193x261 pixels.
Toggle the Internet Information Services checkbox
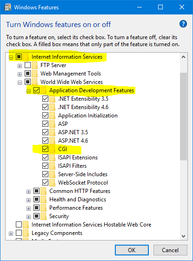tap(19, 56)
